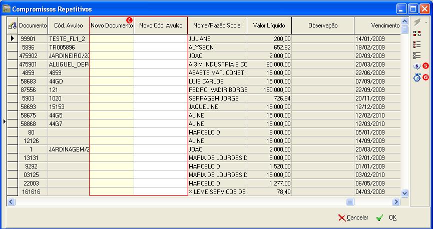Click Novo Cód. Avulso cell for ALYSSON row
The image size is (433, 229).
160,47
